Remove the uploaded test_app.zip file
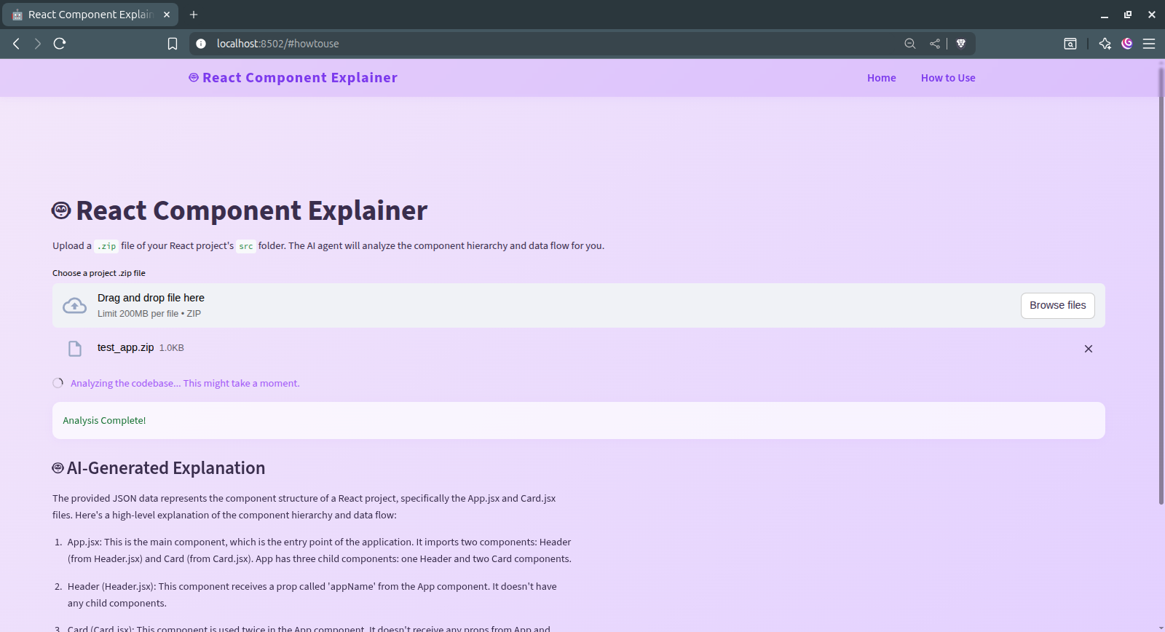 1089,349
